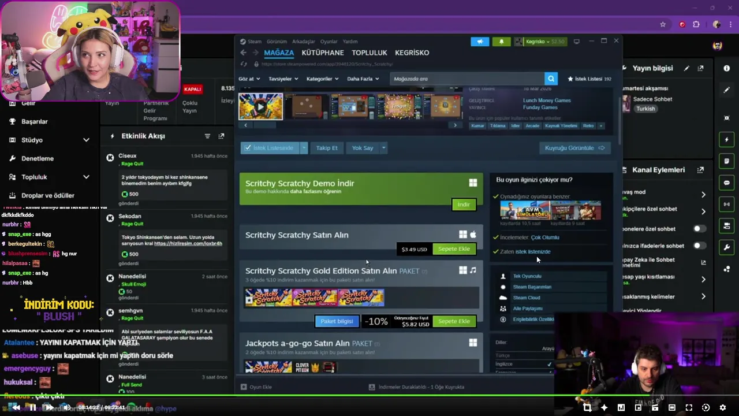The image size is (739, 416).
Task: Select the Jackpot screenshot thumbnail
Action: tap(399, 106)
